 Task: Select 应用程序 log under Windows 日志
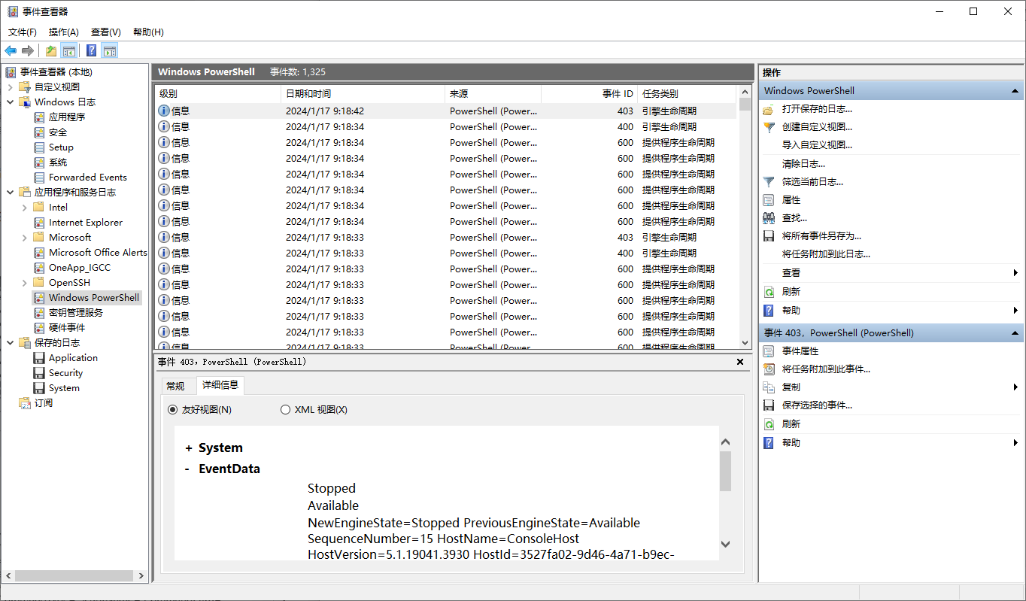67,117
